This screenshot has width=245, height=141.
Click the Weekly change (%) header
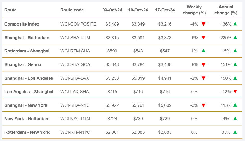coord(194,10)
